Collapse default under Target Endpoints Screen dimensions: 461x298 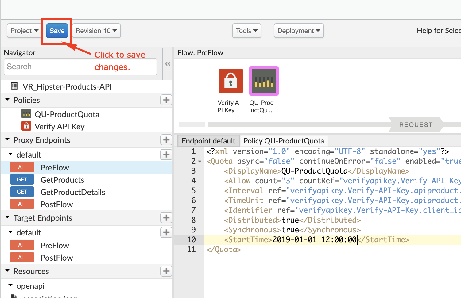point(10,232)
